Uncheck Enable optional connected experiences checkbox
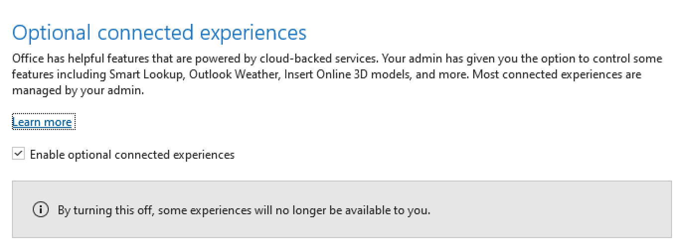The width and height of the screenshot is (680, 247). pyautogui.click(x=18, y=154)
